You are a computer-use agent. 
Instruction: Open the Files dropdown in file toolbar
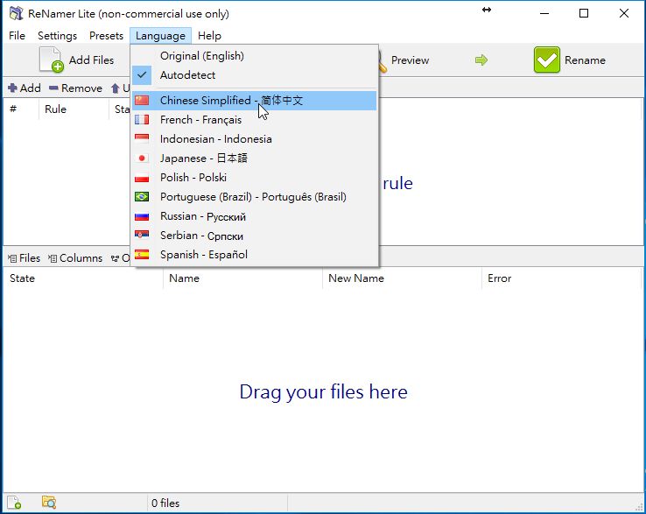[x=24, y=258]
